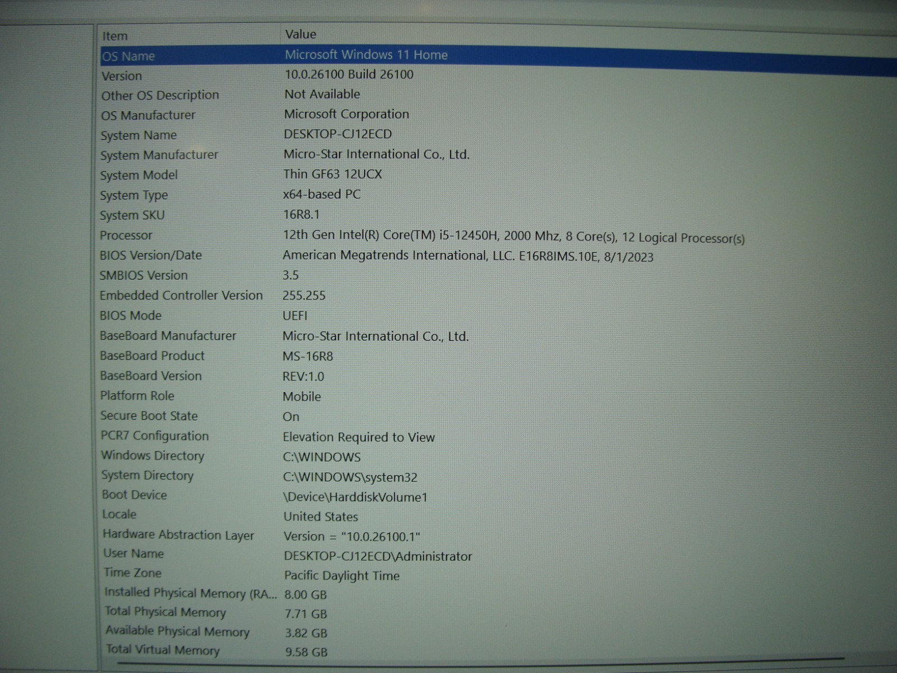Image resolution: width=897 pixels, height=673 pixels.
Task: Select the Platform Role row
Action: 137,396
